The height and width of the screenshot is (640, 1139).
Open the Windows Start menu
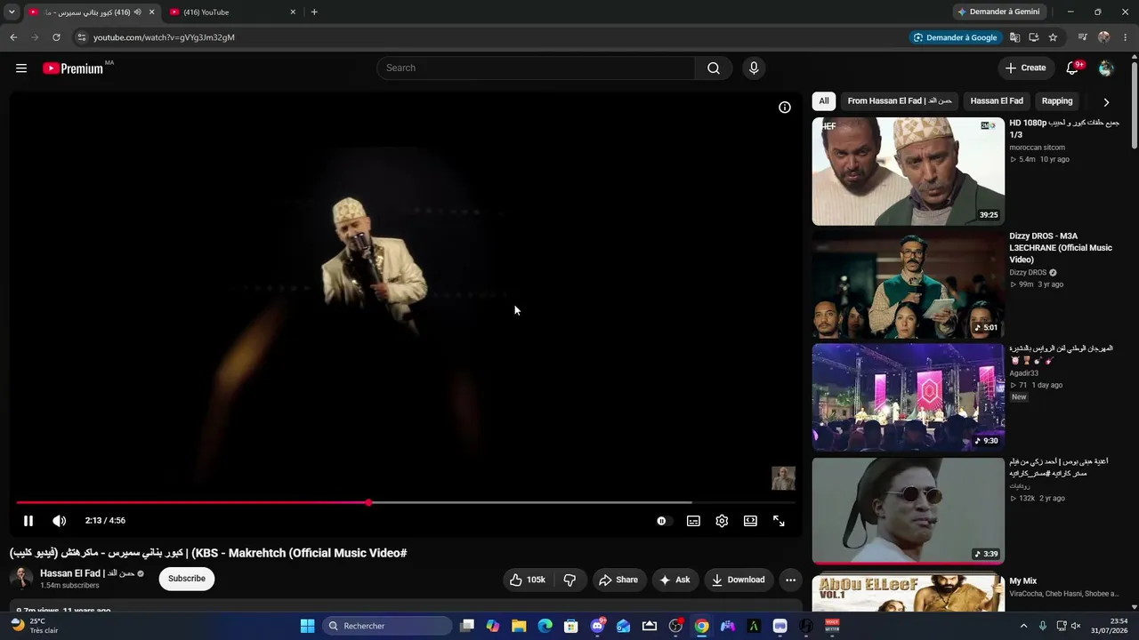307,626
